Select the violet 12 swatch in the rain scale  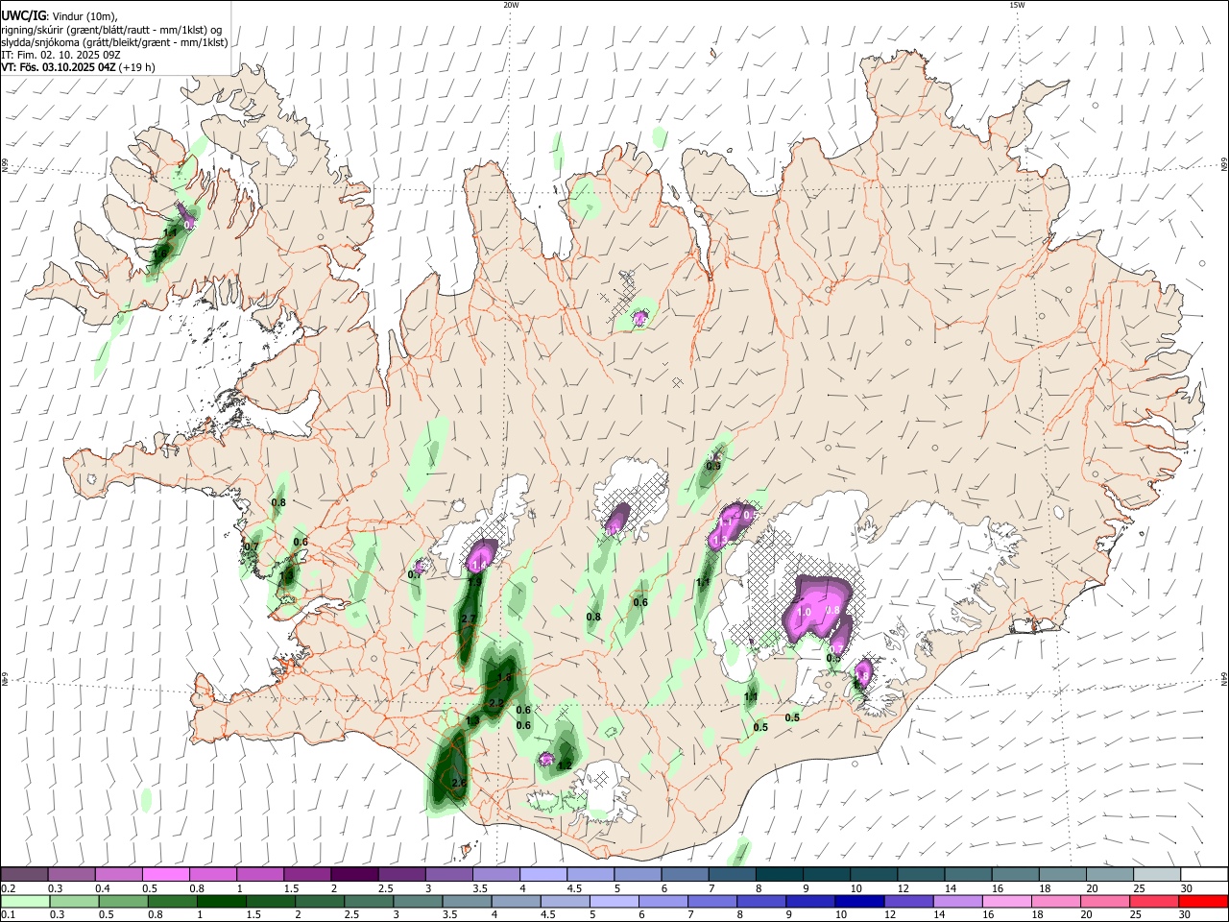point(909,901)
